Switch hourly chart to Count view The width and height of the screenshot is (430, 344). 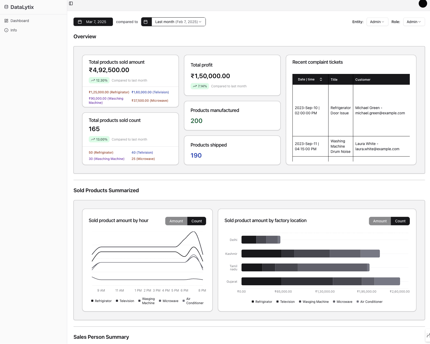pos(197,221)
